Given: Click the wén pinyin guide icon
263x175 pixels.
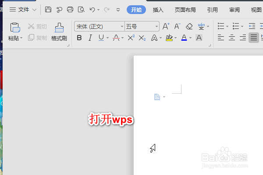Looking at the screenshot, I should coord(201,26).
